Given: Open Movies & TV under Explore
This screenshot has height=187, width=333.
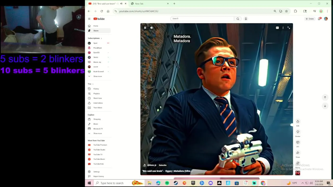Looking at the screenshot, I should point(99,129).
